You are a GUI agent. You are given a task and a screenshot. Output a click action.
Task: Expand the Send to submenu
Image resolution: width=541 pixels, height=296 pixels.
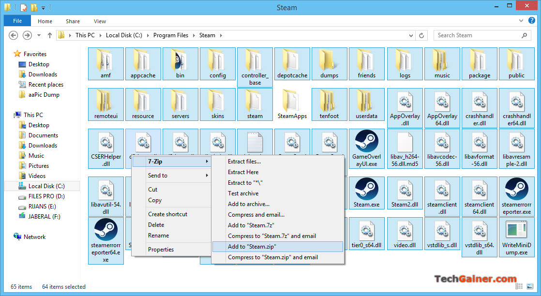(x=172, y=176)
